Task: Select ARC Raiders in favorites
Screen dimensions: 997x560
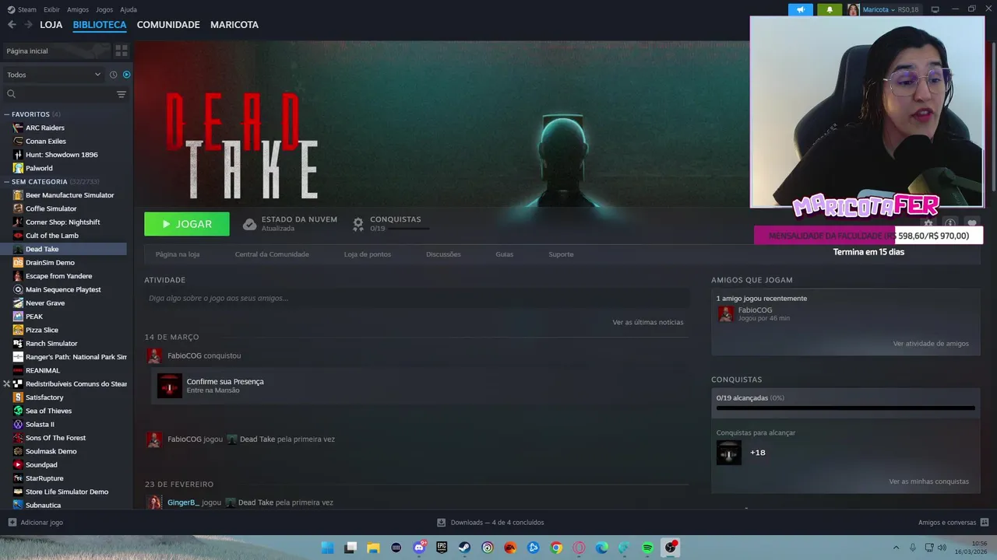Action: 45,128
